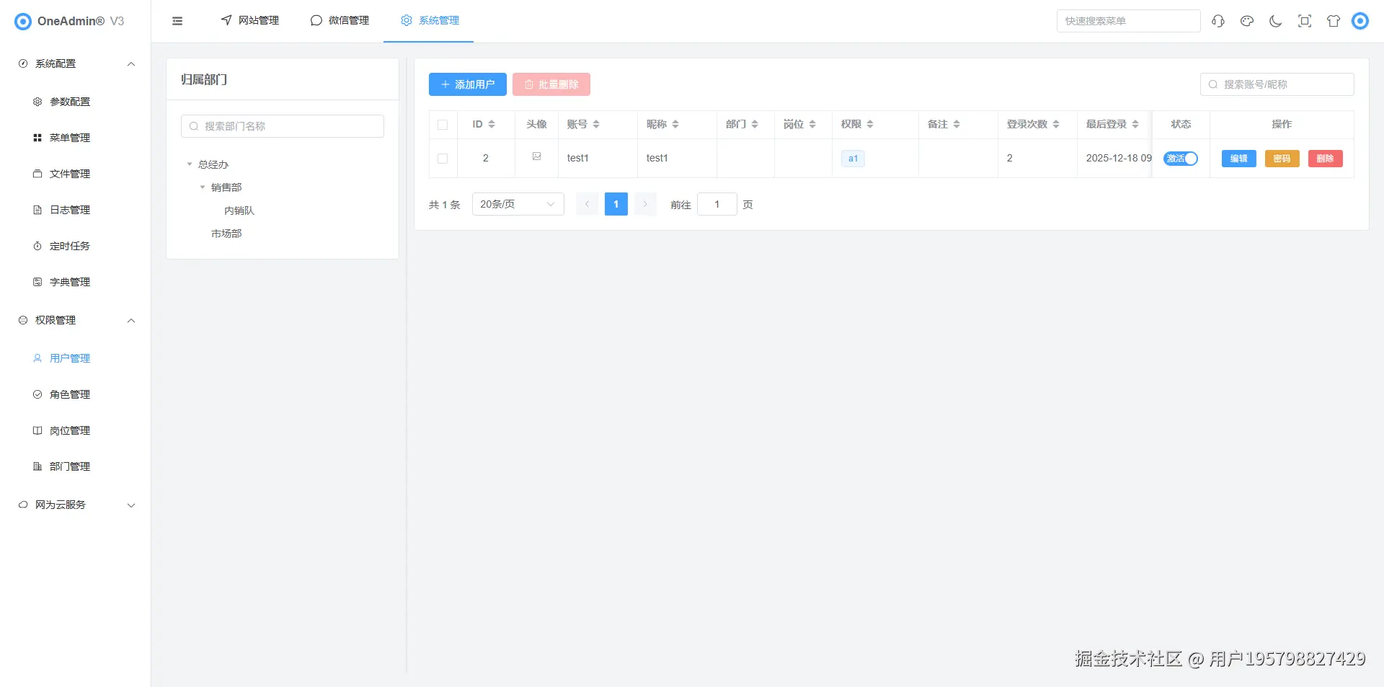Tick the select-all header checkbox
1384x687 pixels.
(x=443, y=125)
